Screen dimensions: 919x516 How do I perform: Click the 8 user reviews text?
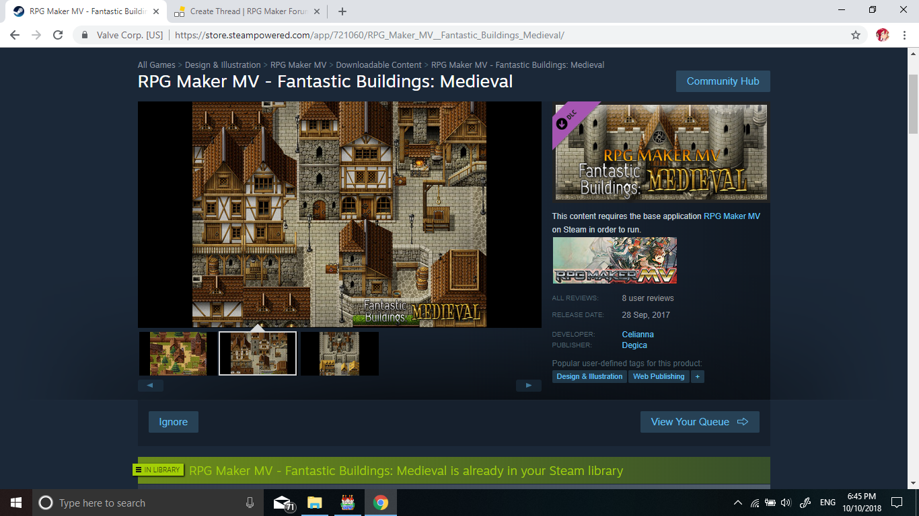648,298
